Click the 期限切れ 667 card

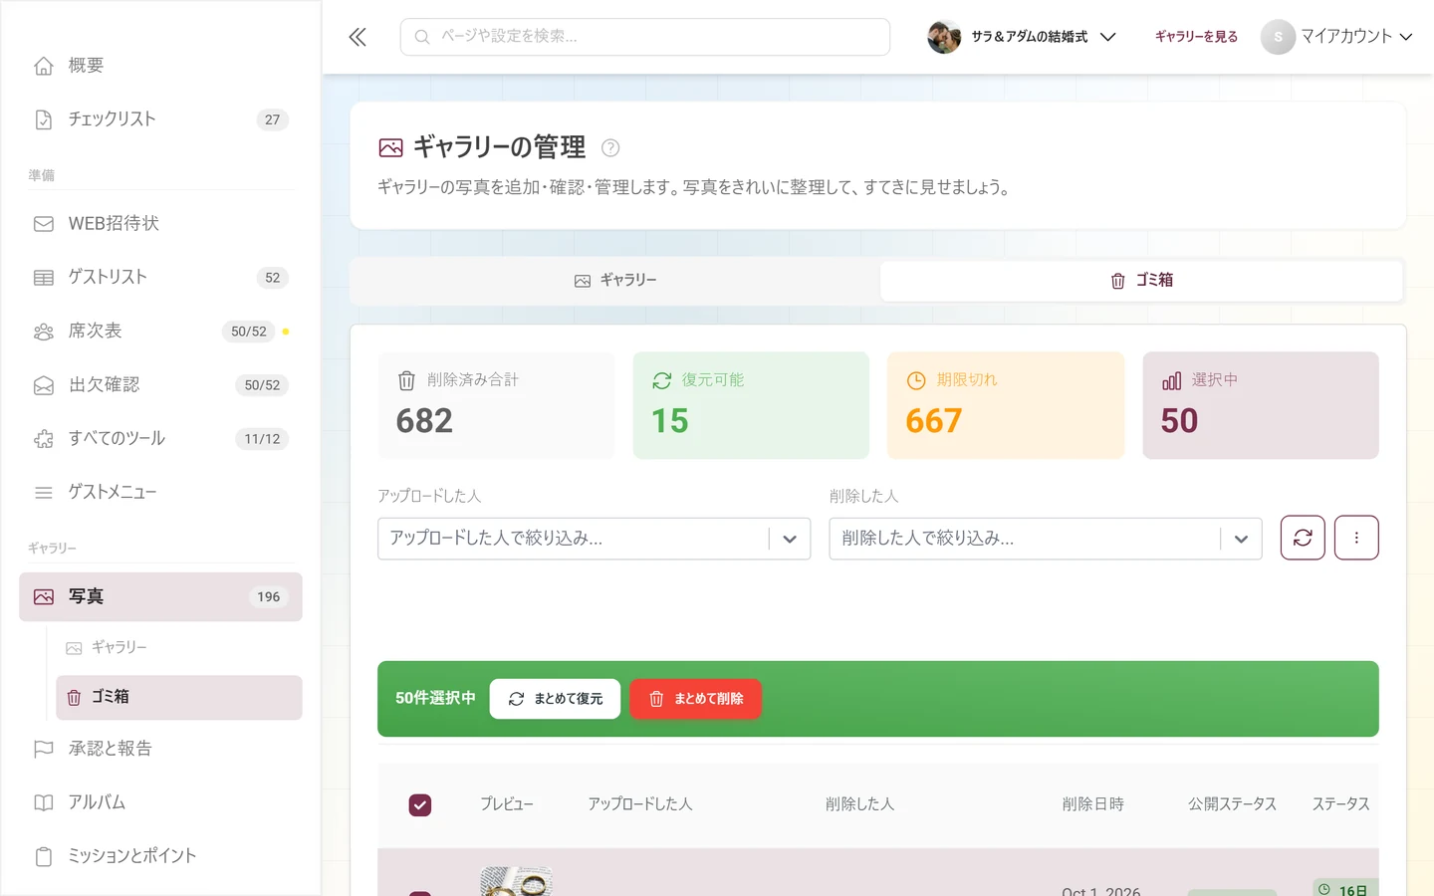click(1006, 405)
